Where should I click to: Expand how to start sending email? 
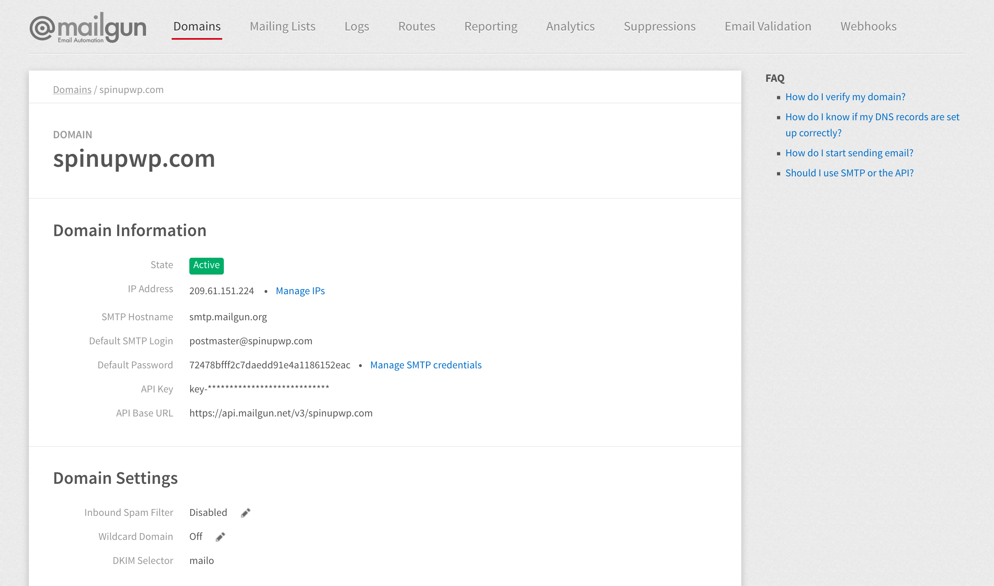tap(848, 152)
